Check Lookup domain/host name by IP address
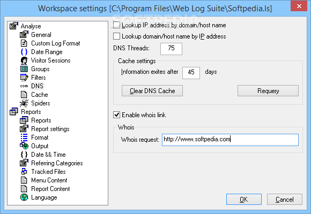Screen dimensions: 311x214 click(x=116, y=36)
